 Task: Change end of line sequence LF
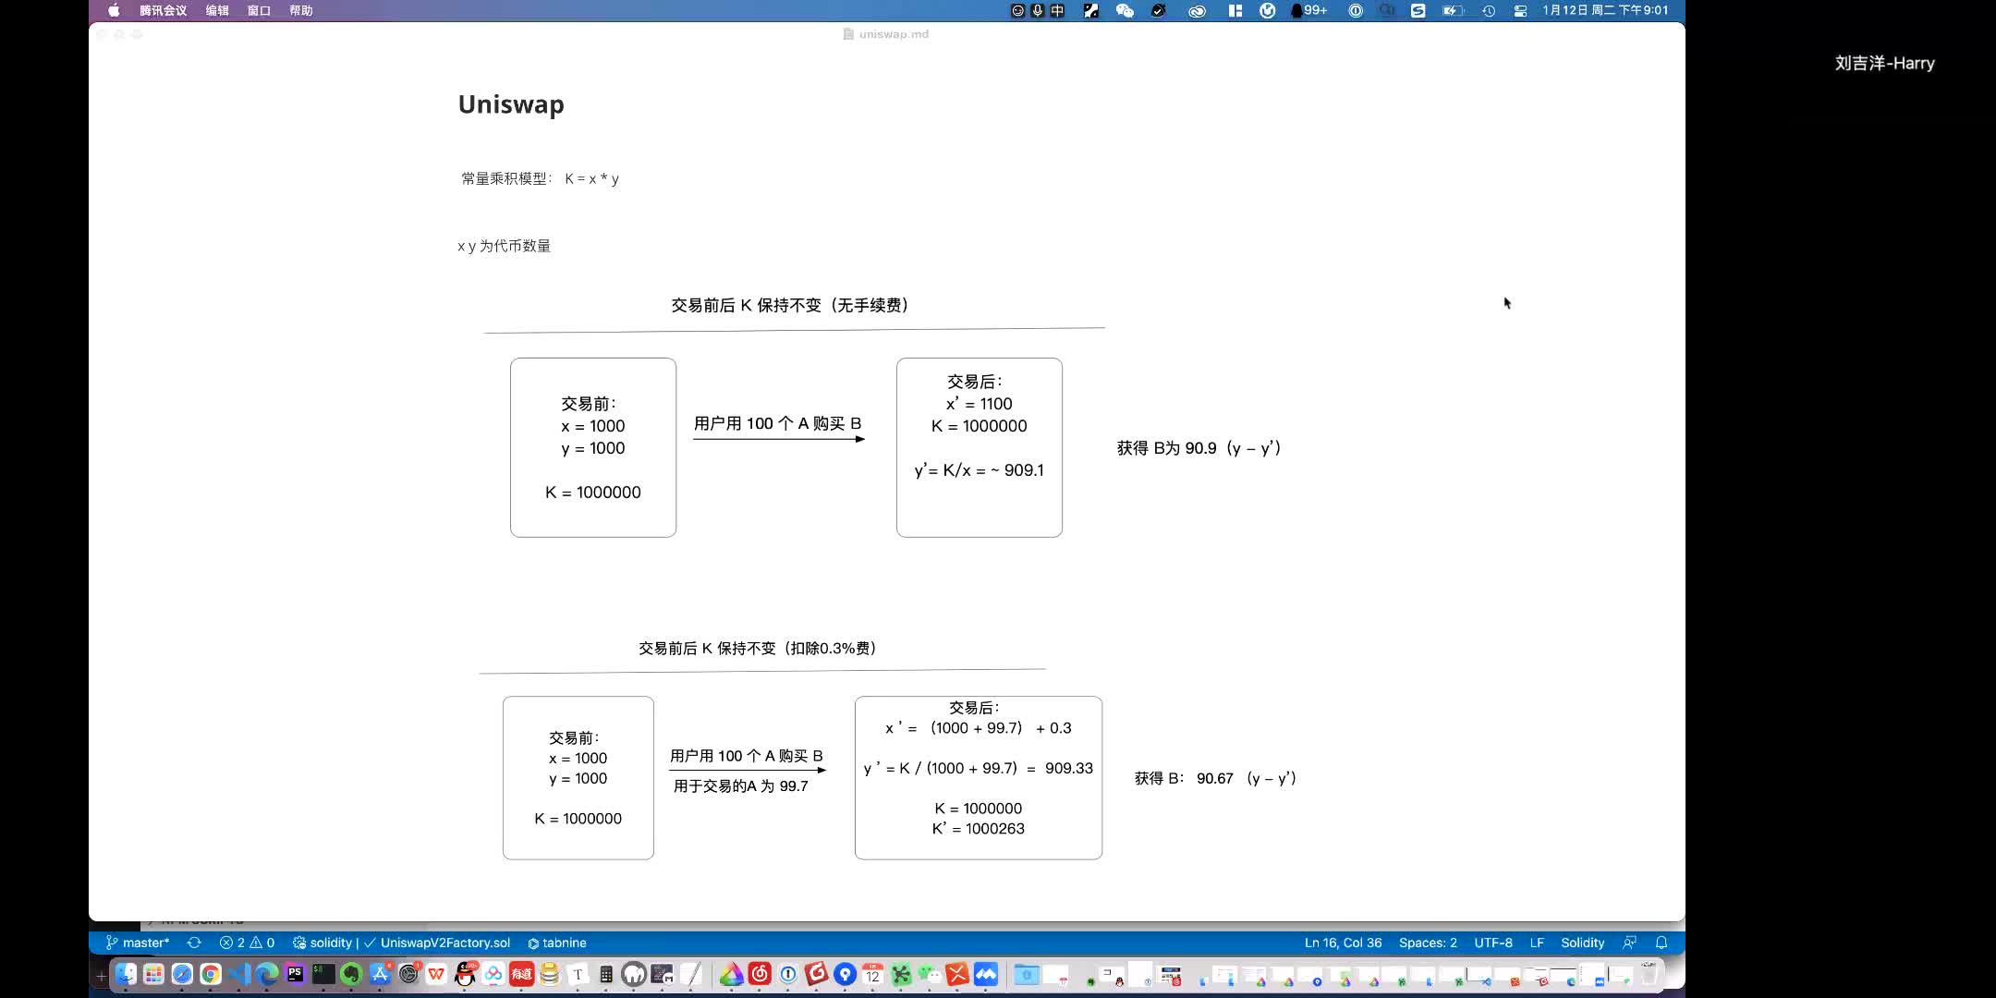pyautogui.click(x=1537, y=943)
